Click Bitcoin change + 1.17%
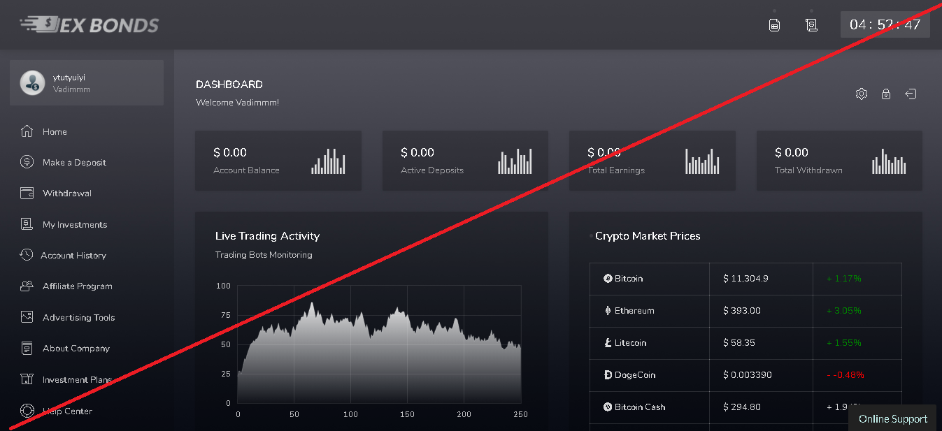Viewport: 942px width, 431px height. pos(844,279)
